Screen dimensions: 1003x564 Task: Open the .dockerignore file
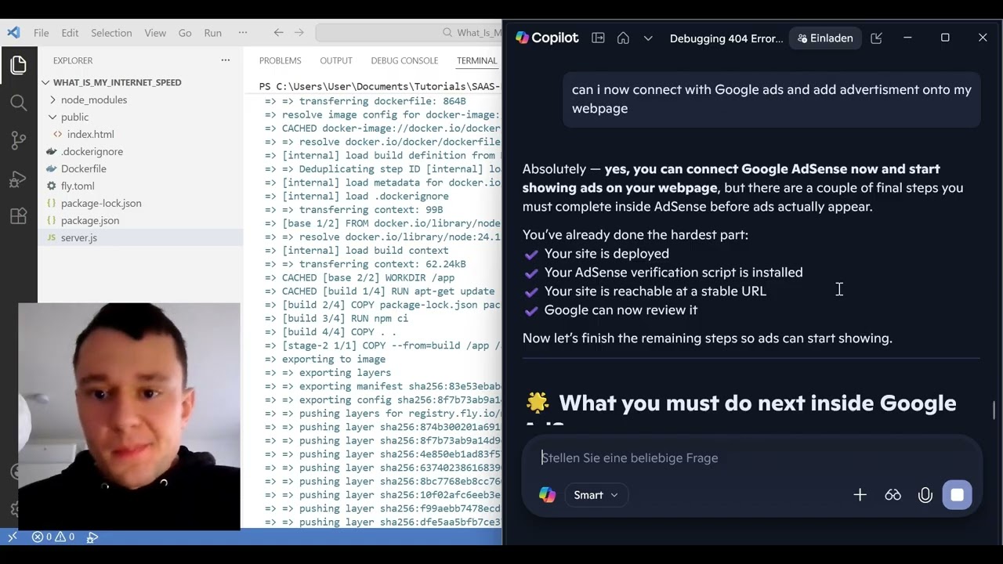[x=92, y=151]
